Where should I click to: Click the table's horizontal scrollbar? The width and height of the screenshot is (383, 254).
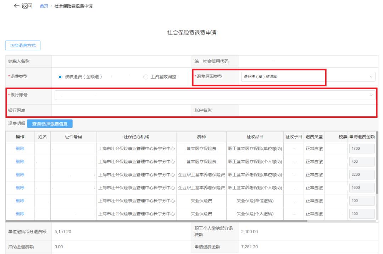click(156, 221)
